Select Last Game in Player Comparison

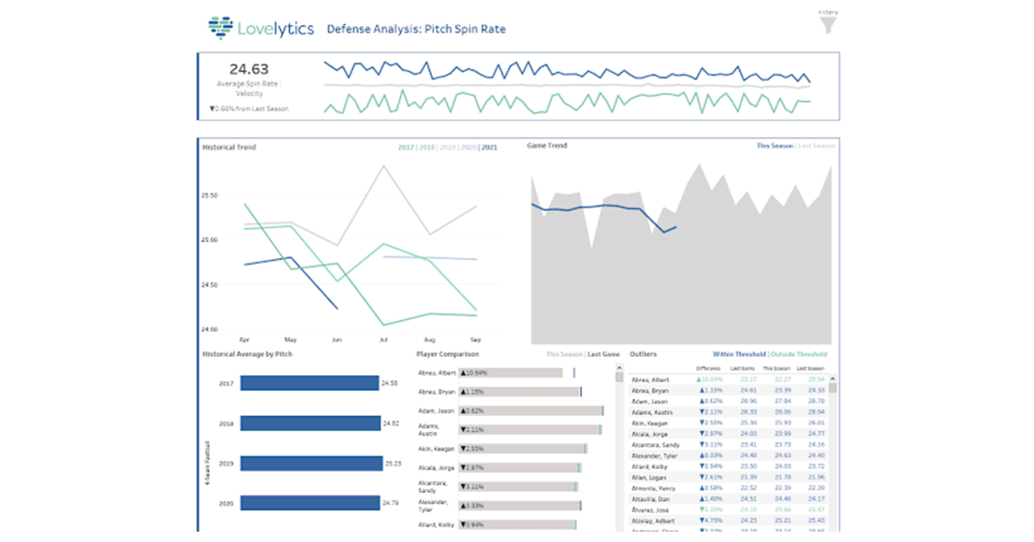pos(603,354)
